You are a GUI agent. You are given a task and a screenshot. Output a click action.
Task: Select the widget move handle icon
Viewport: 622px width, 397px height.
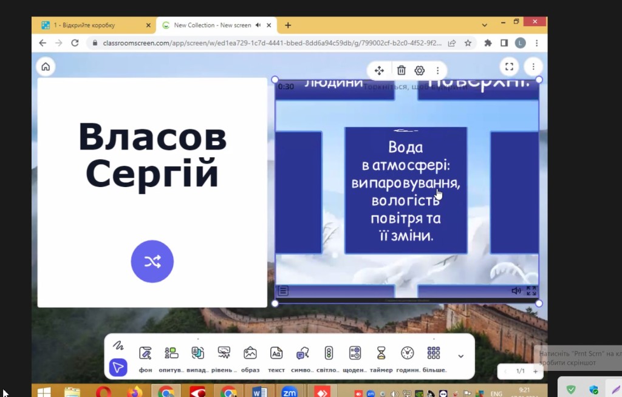point(379,70)
